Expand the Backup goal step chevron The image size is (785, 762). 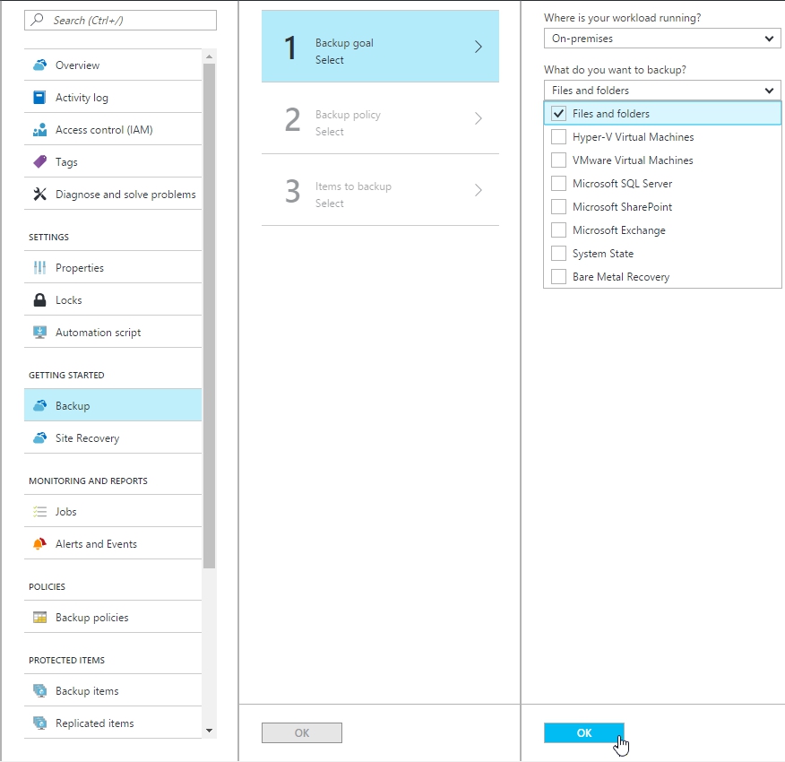[x=479, y=48]
